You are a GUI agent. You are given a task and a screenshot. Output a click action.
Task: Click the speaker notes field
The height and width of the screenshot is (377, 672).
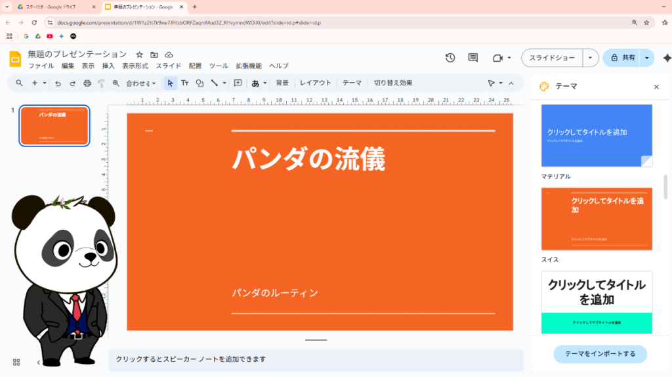[316, 359]
